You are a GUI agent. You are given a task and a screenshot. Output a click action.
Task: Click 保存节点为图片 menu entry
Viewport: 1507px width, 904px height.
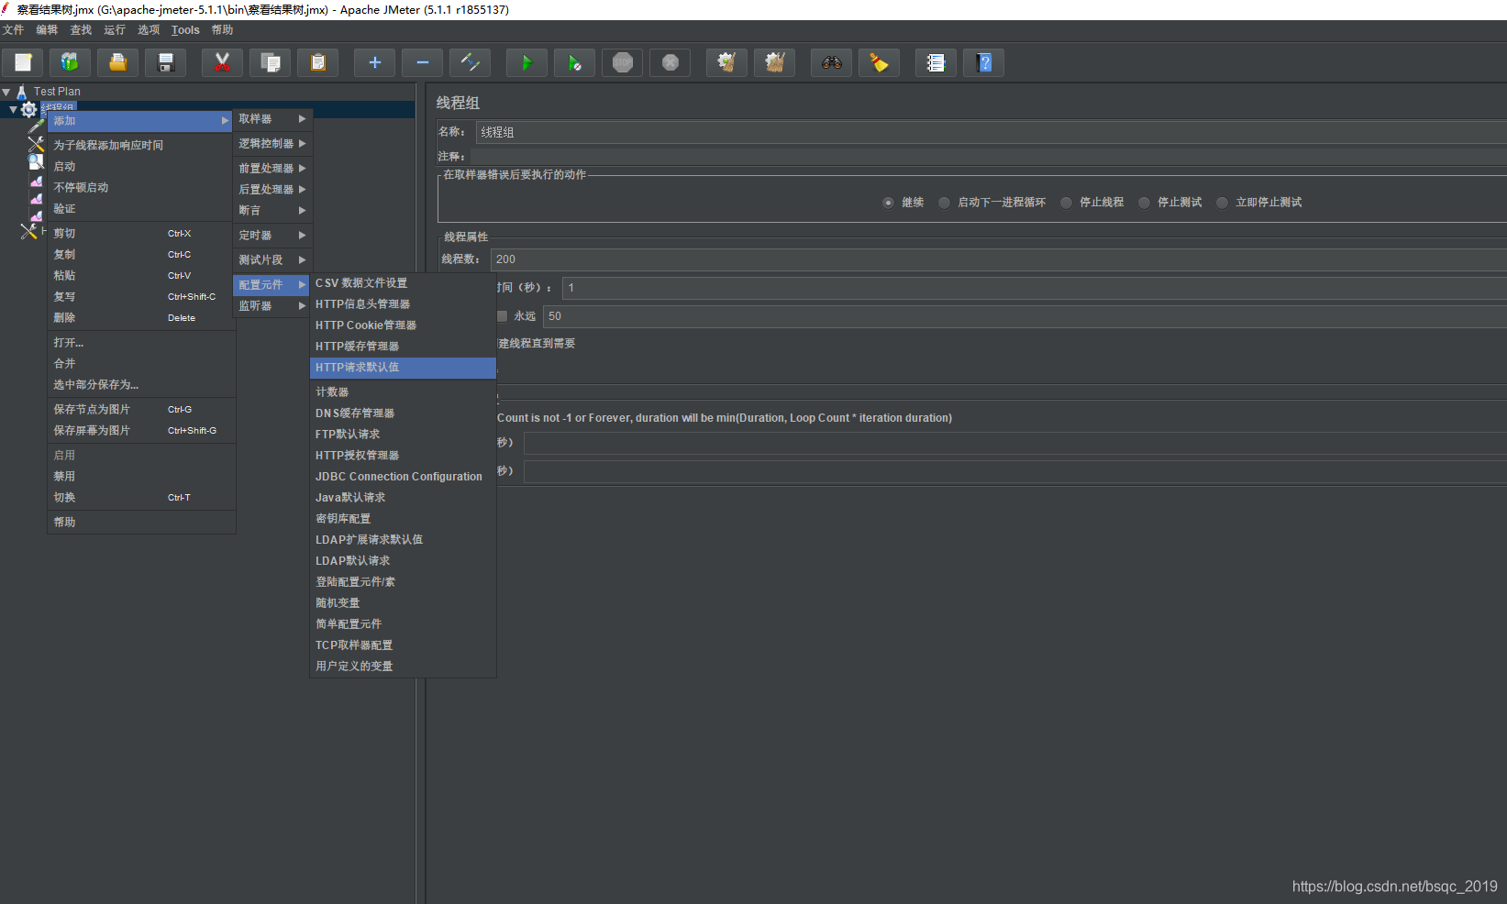point(141,410)
